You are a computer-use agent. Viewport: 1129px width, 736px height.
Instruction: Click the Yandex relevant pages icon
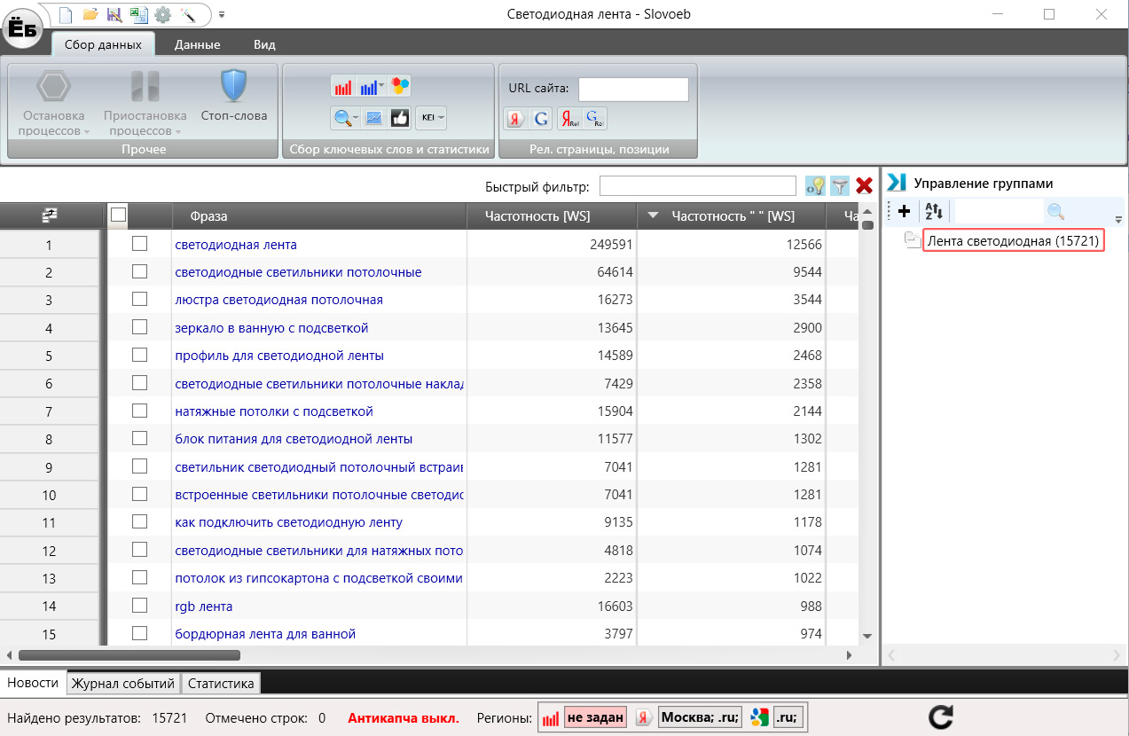pos(514,119)
